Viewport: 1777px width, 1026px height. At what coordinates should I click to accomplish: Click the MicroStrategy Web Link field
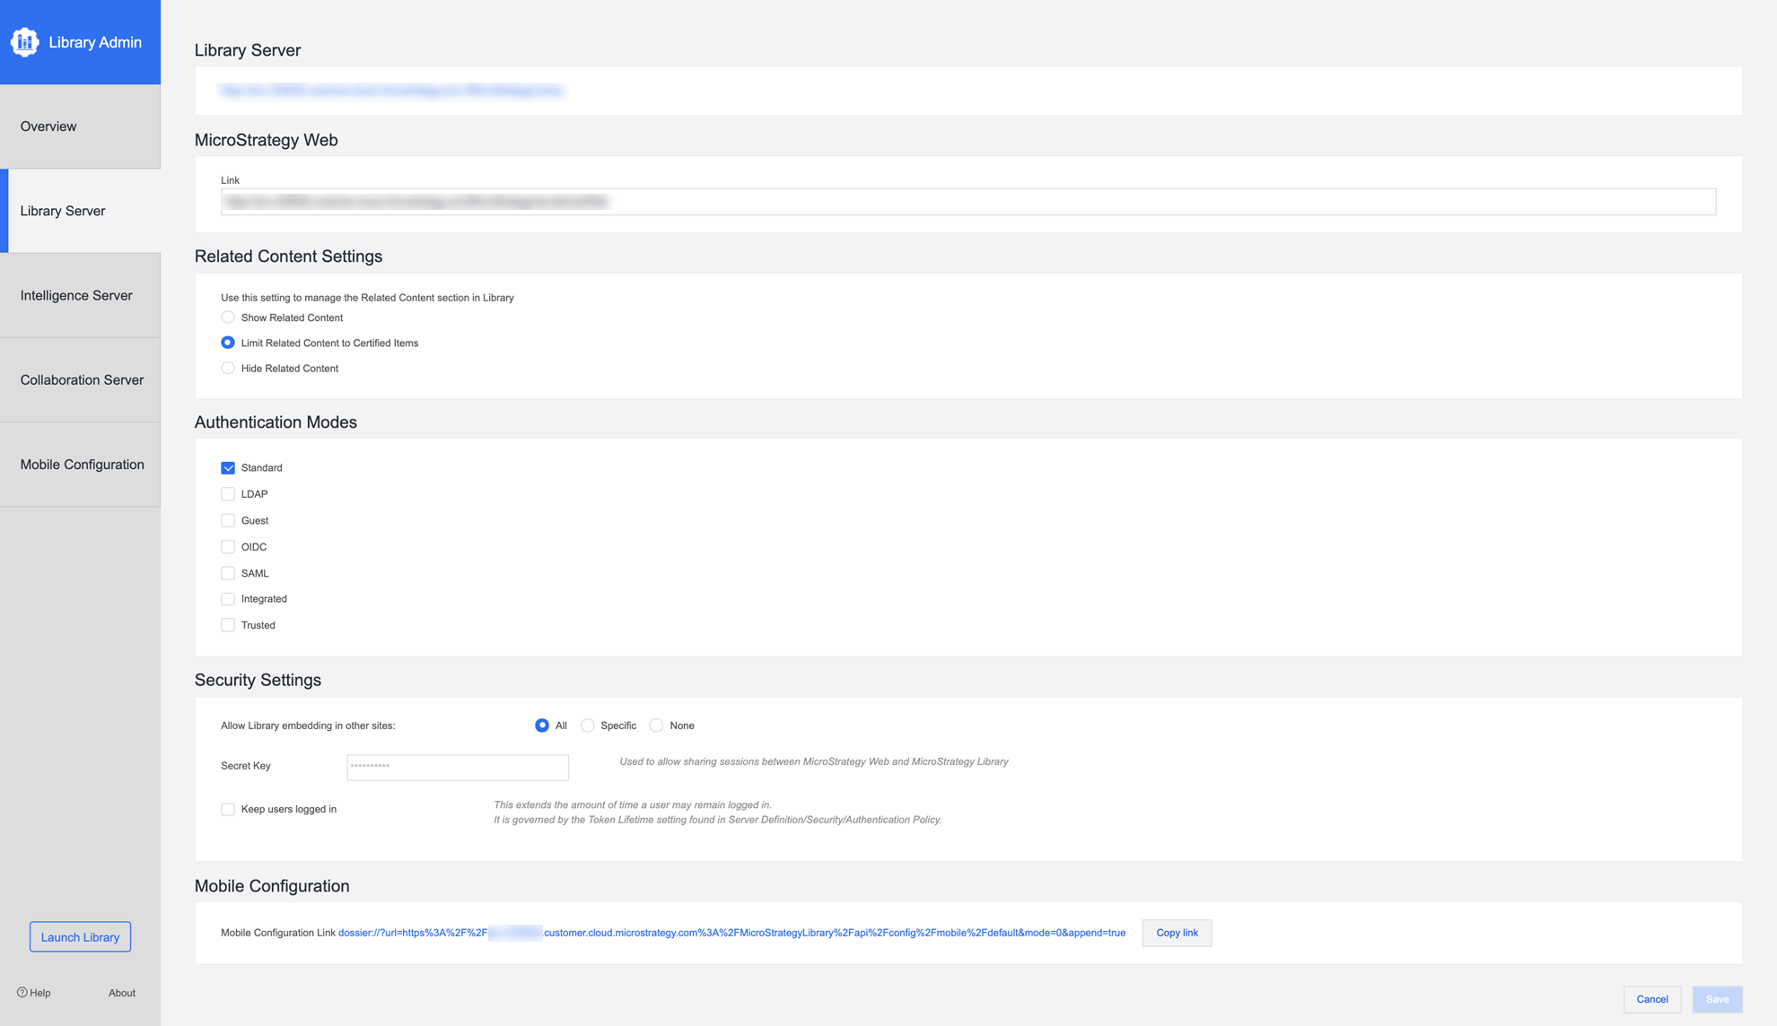pyautogui.click(x=967, y=202)
